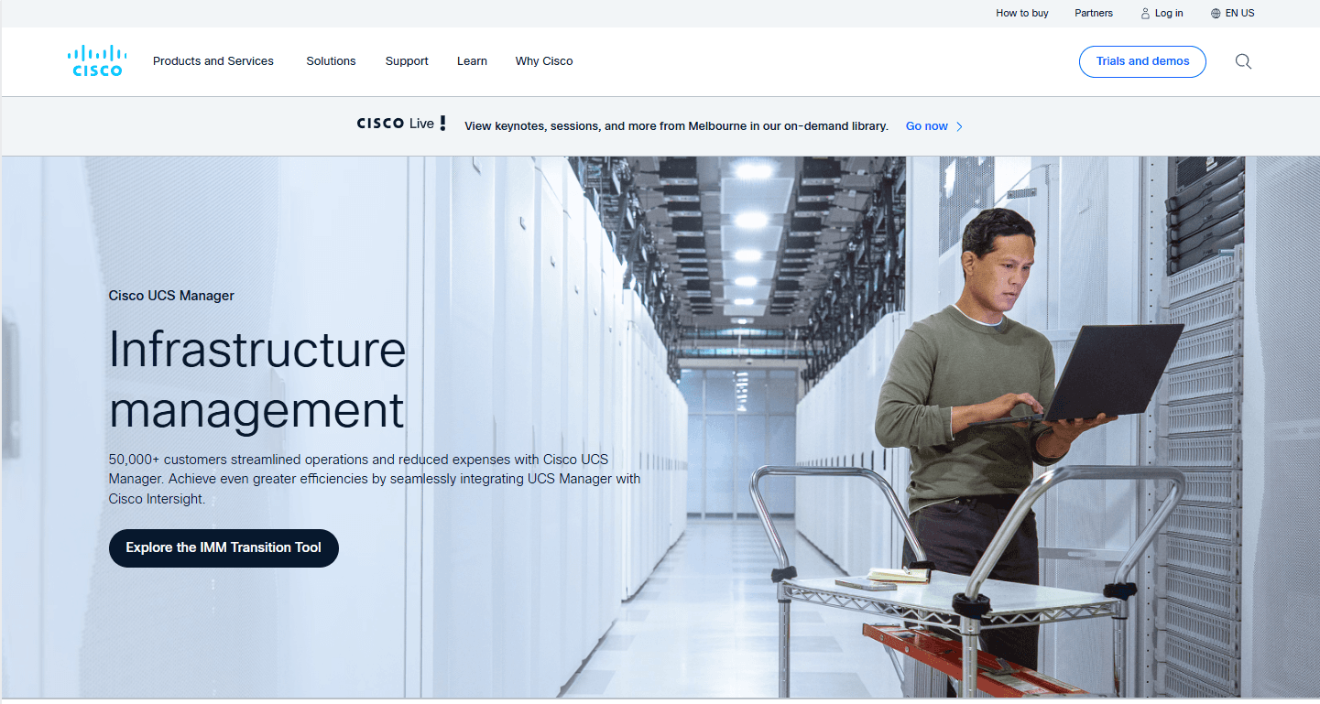This screenshot has height=704, width=1320.
Task: Click the Log in link text
Action: 1169,14
